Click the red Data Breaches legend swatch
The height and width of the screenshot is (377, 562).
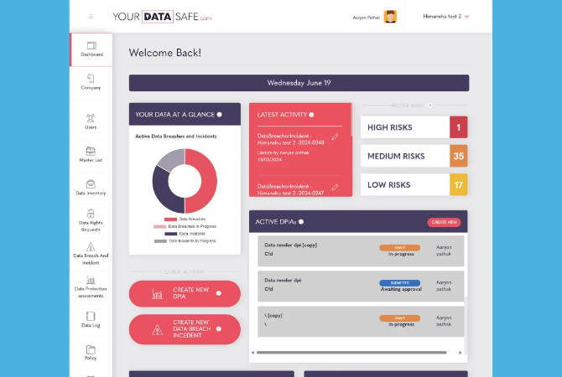tap(170, 219)
